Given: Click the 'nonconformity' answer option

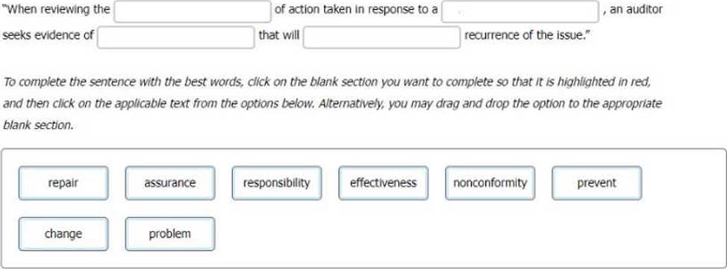Looking at the screenshot, I should point(490,183).
